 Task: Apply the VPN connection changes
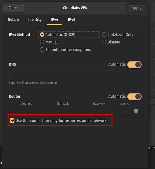pyautogui.click(x=136, y=8)
